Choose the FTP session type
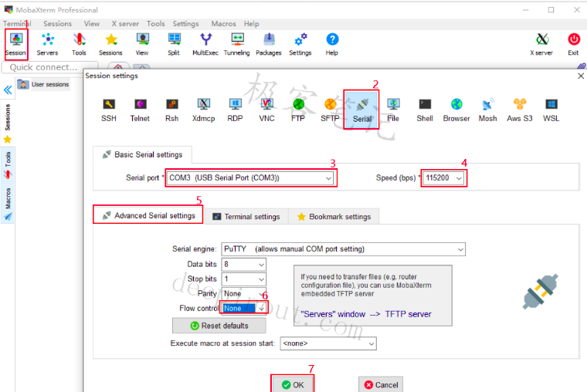587x392 pixels. pyautogui.click(x=298, y=110)
